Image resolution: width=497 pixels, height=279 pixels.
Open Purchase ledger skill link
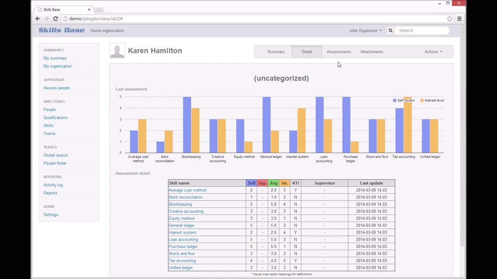[x=183, y=246]
